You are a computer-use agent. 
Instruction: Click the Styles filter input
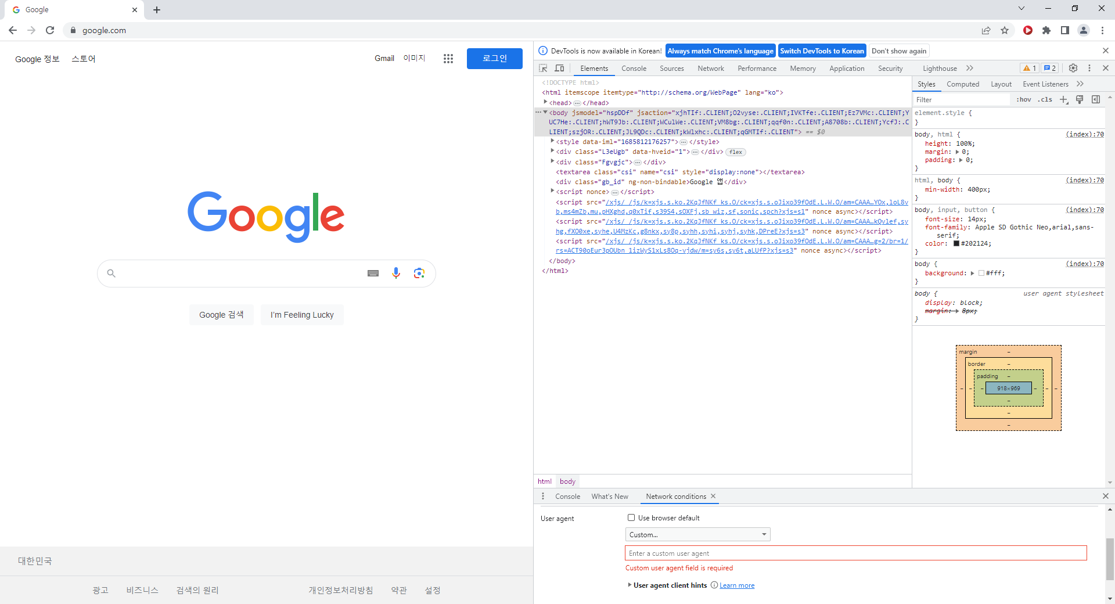pos(962,99)
